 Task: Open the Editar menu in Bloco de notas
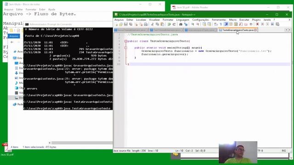tap(19, 9)
